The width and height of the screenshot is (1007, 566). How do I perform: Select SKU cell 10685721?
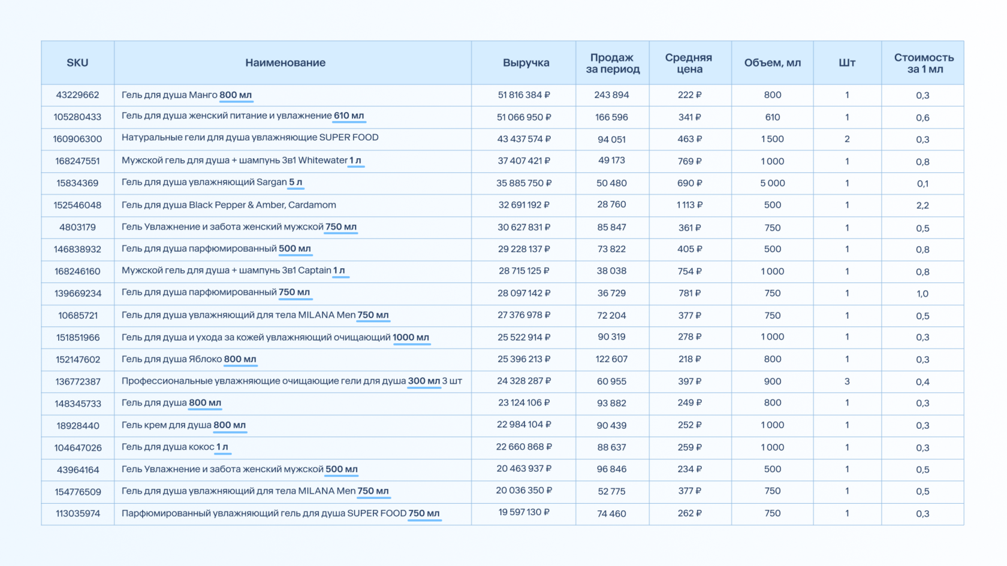[77, 316]
